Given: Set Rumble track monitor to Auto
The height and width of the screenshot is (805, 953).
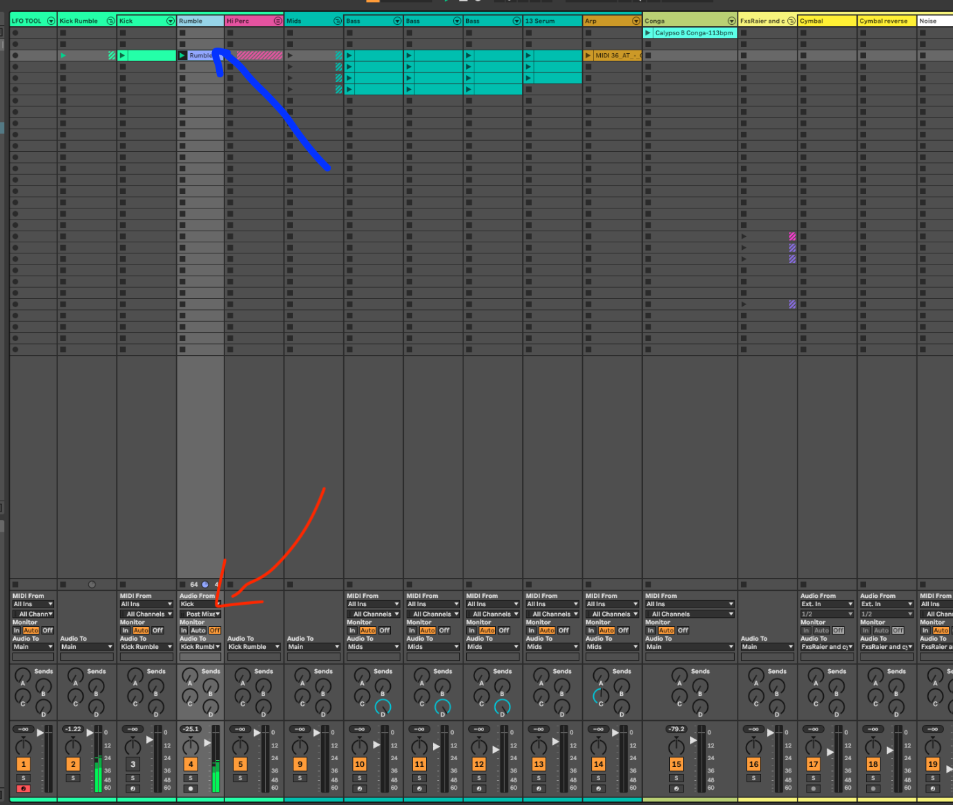Looking at the screenshot, I should click(198, 630).
